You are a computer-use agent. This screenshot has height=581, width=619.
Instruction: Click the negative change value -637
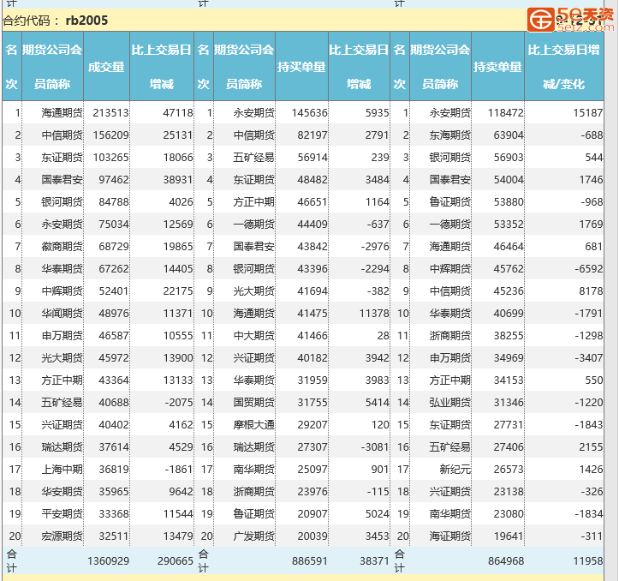coord(378,225)
